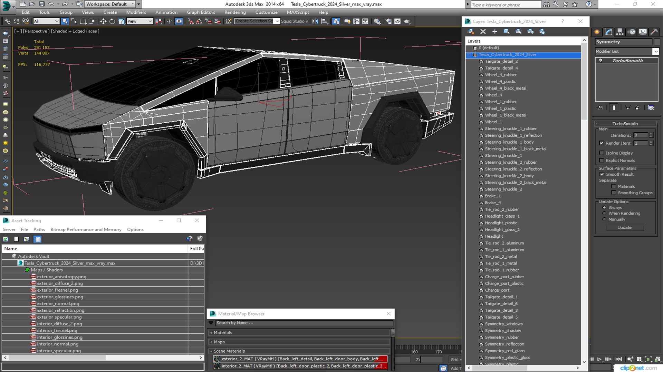The width and height of the screenshot is (663, 372).
Task: Click Undo arrow in quick access toolbar
Action: (51, 4)
